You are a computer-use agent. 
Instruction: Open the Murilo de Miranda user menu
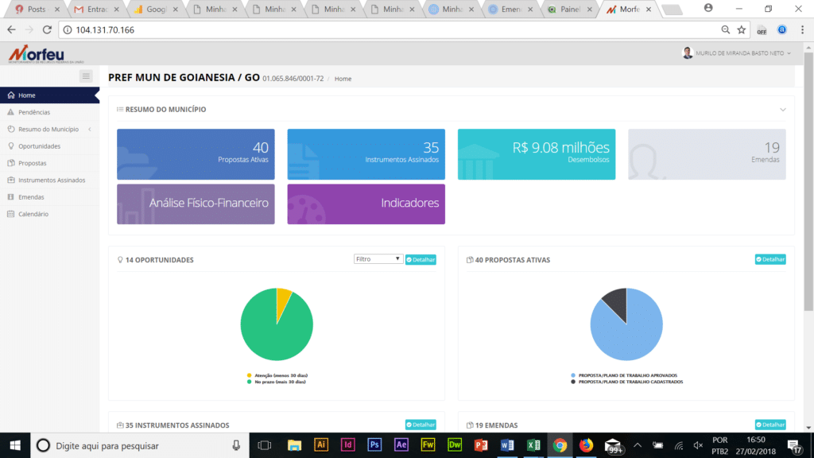737,53
